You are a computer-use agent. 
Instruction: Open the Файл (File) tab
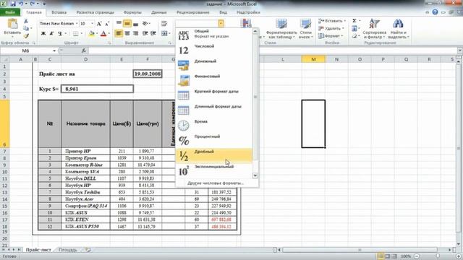[10, 12]
